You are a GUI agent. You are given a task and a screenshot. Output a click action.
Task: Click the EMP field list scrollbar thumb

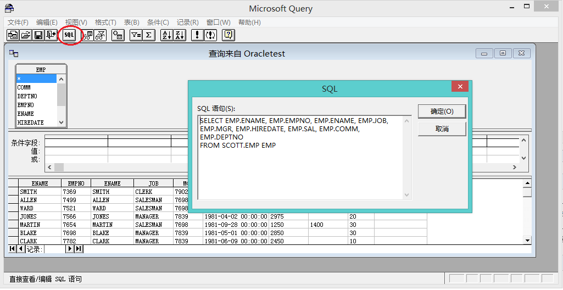click(x=61, y=94)
